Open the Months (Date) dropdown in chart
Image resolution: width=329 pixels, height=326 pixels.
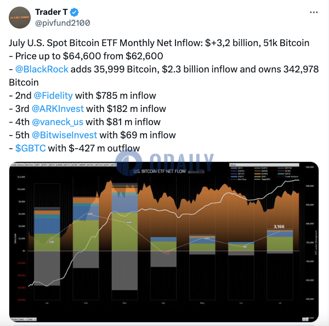(19, 319)
